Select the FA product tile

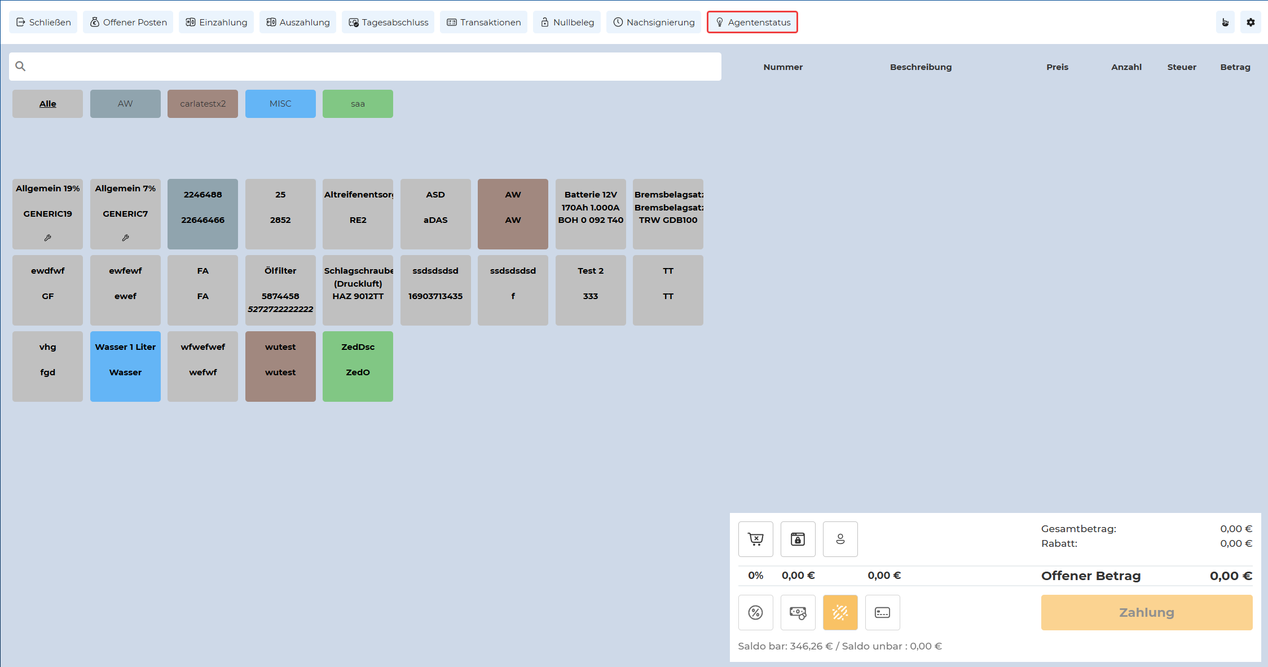click(x=202, y=290)
